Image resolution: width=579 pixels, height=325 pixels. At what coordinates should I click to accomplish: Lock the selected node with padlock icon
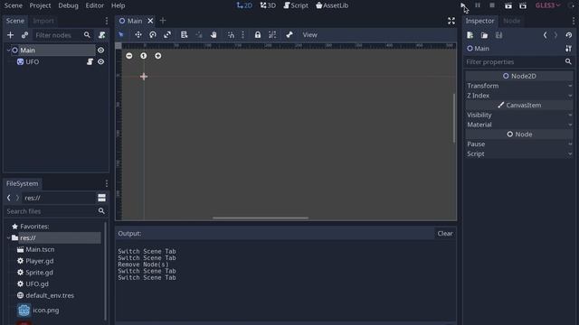coord(257,35)
